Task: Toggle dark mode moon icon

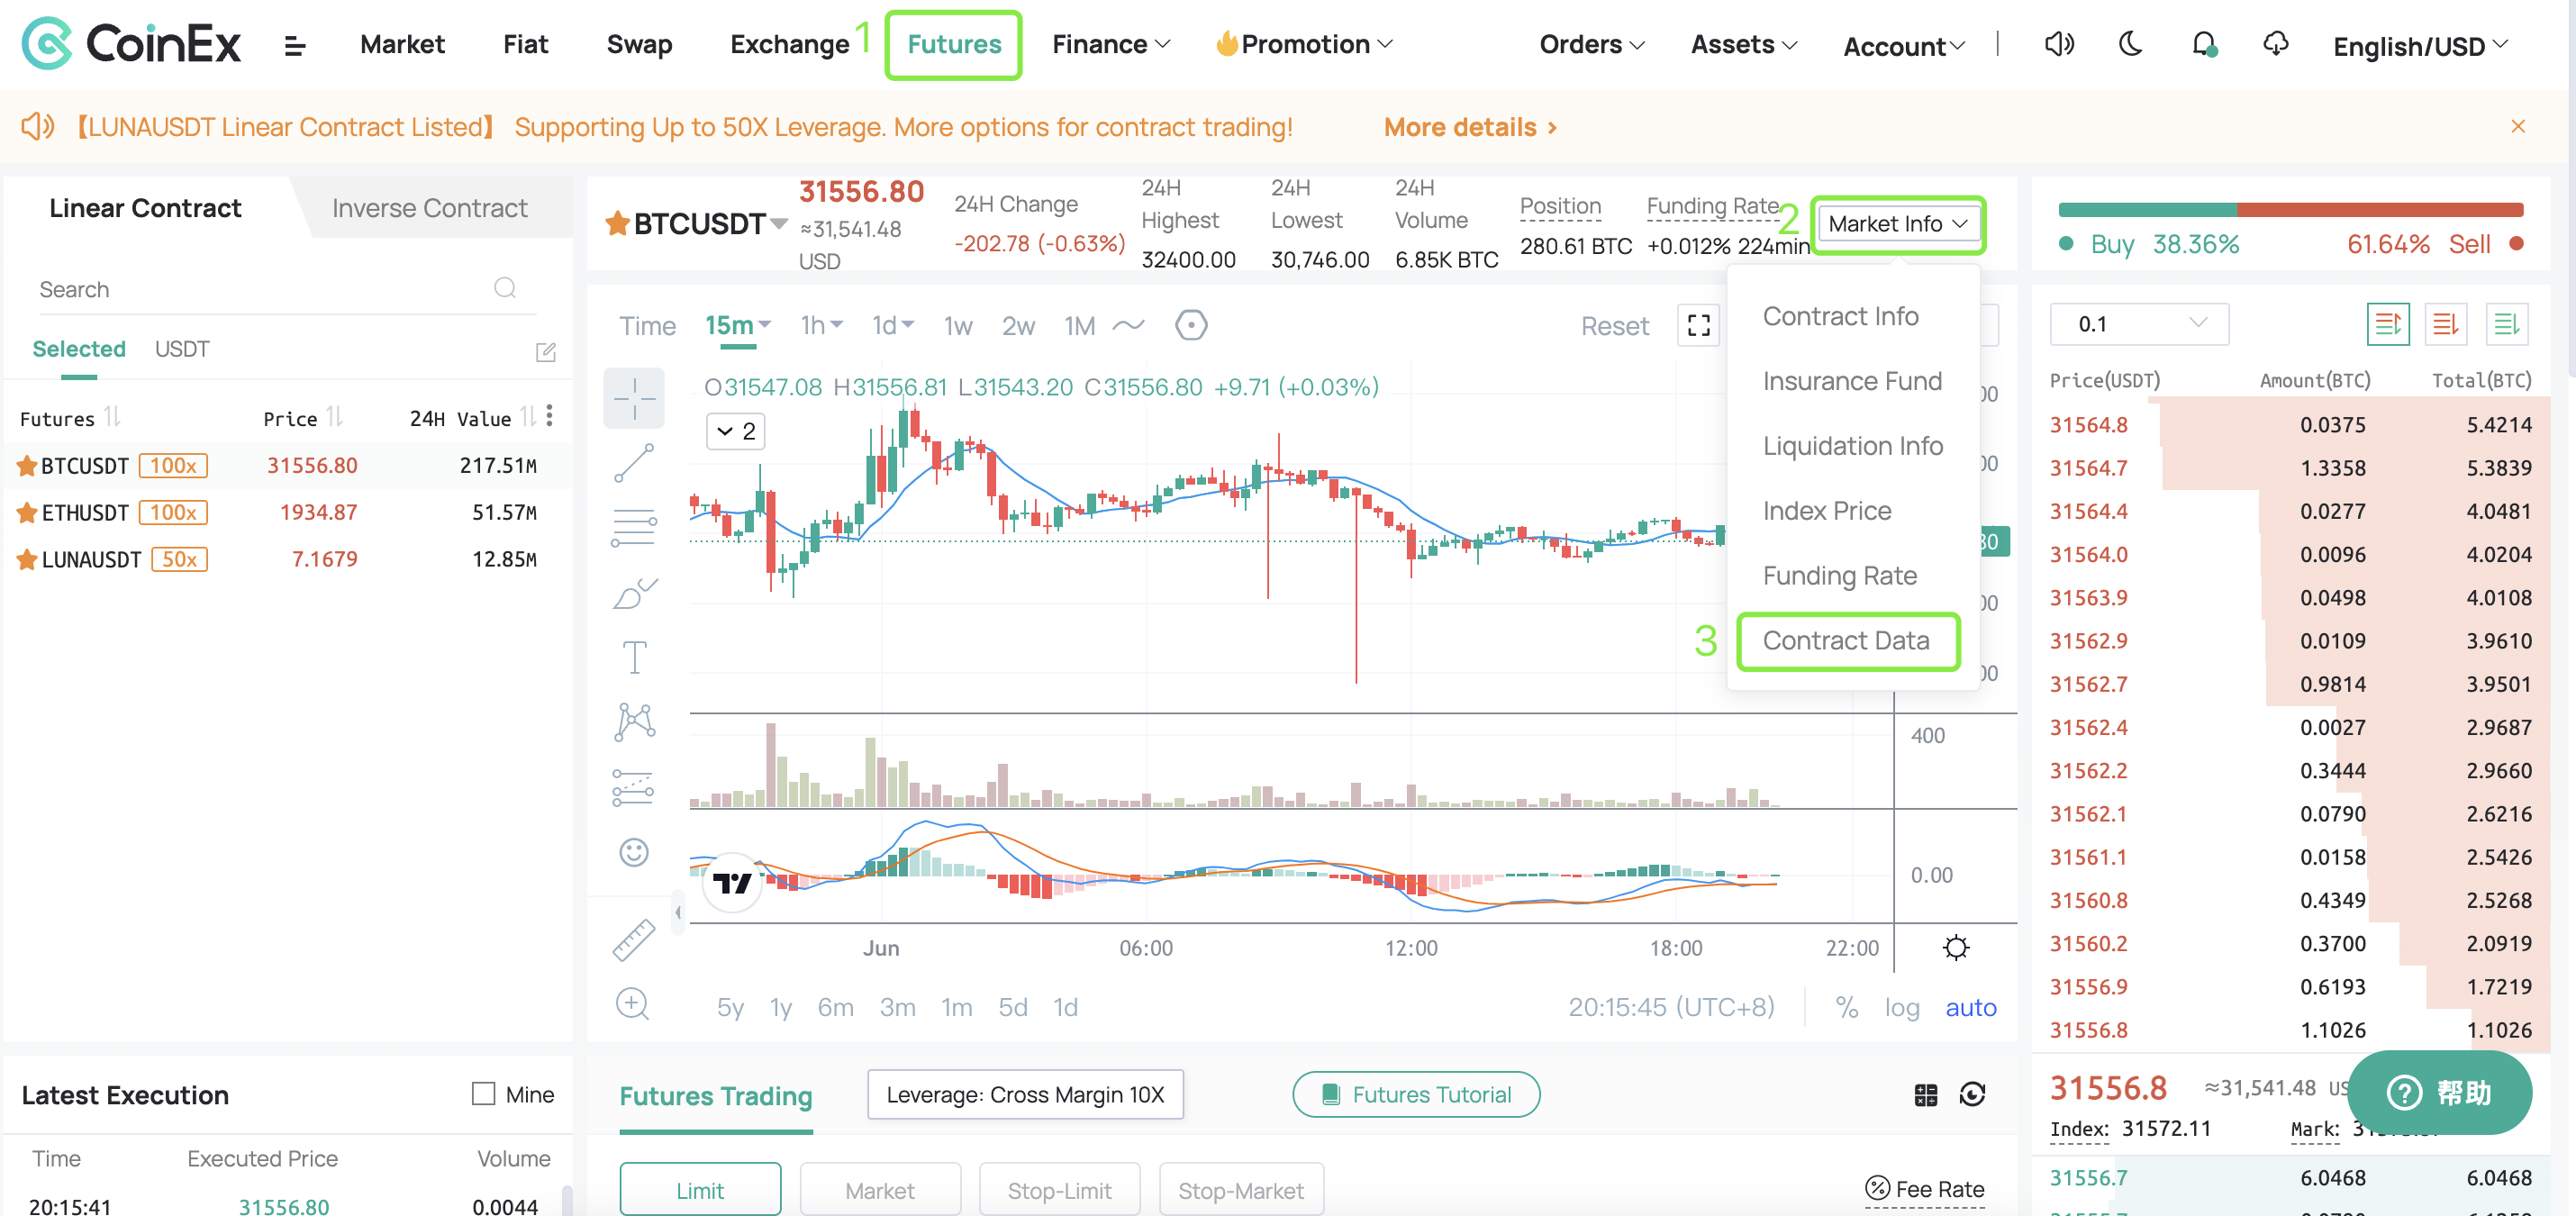Action: [2129, 42]
